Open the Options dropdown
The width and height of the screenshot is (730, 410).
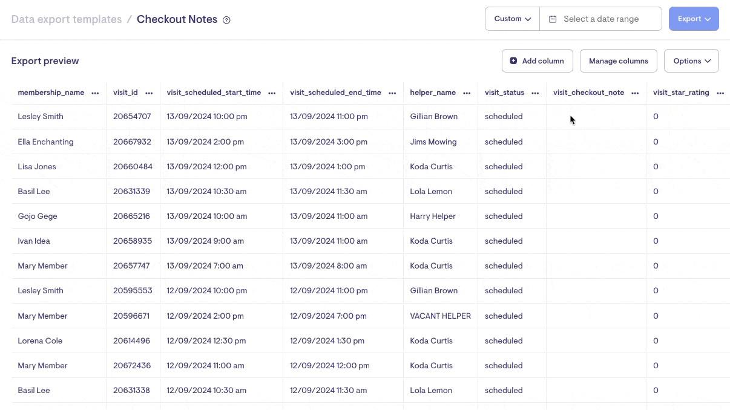[691, 60]
